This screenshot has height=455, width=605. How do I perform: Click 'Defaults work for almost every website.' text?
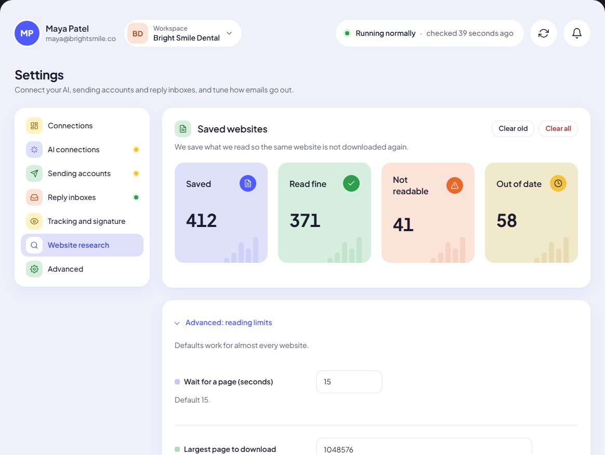242,345
